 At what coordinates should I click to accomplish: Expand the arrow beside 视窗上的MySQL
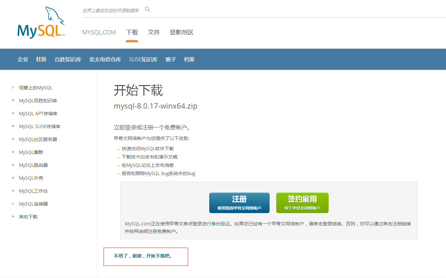pos(13,88)
